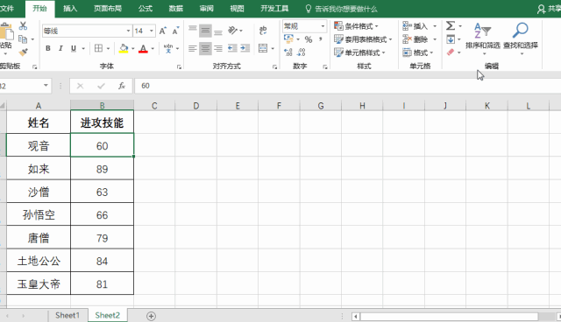Select column header B
The height and width of the screenshot is (322, 561).
pos(102,106)
